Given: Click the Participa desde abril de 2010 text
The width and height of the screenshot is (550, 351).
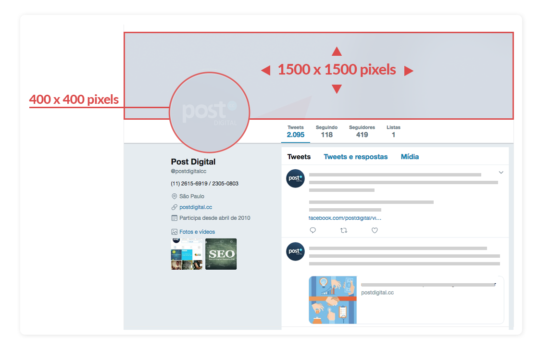Looking at the screenshot, I should pos(215,218).
